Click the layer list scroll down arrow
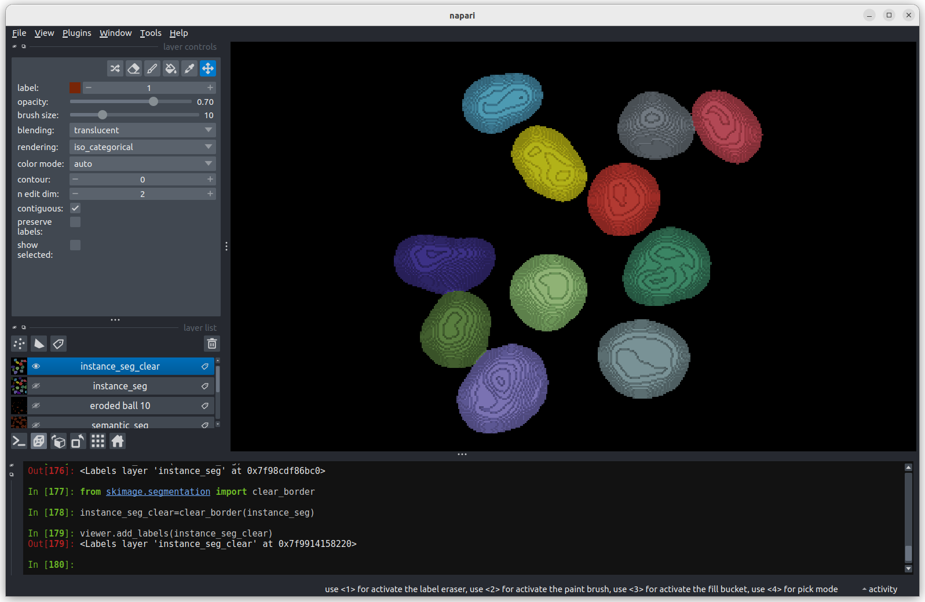 218,424
